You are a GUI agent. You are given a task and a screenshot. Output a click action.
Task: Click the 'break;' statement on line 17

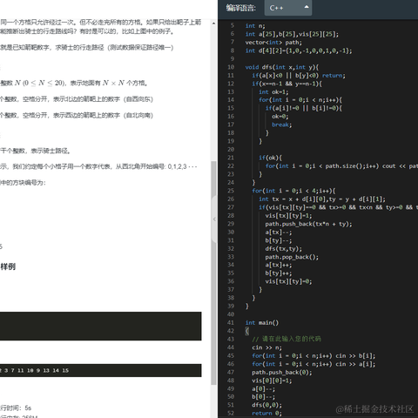282,125
